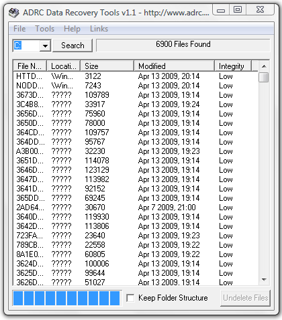Click the scrollbar up arrow
This screenshot has width=282, height=320.
(x=264, y=66)
